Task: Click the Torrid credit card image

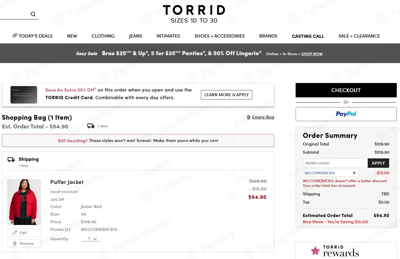Action: pyautogui.click(x=24, y=95)
